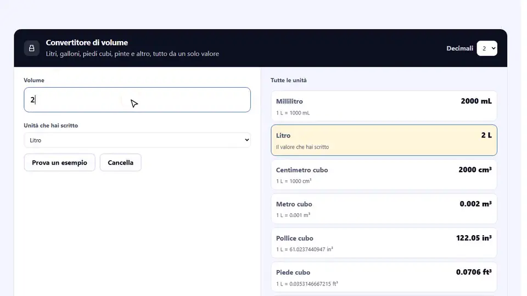Image resolution: width=527 pixels, height=296 pixels.
Task: Click the '1 L = 0.001 m³' text
Action: (x=293, y=215)
